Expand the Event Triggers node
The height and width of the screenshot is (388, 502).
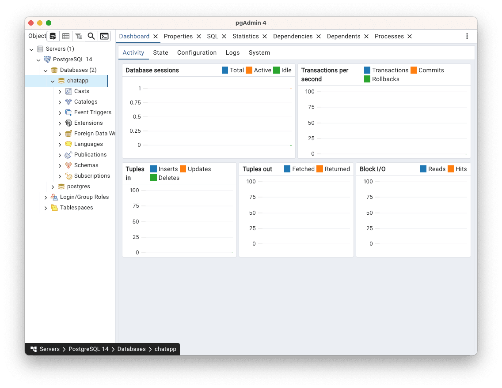60,113
